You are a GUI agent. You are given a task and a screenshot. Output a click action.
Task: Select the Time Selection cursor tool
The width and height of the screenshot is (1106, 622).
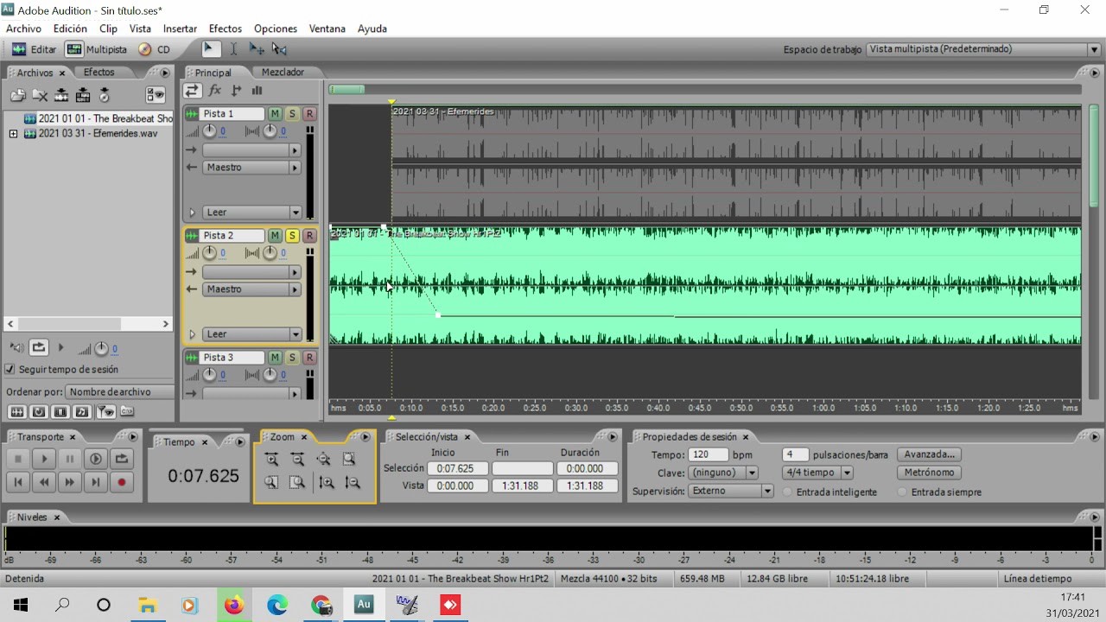click(x=233, y=49)
